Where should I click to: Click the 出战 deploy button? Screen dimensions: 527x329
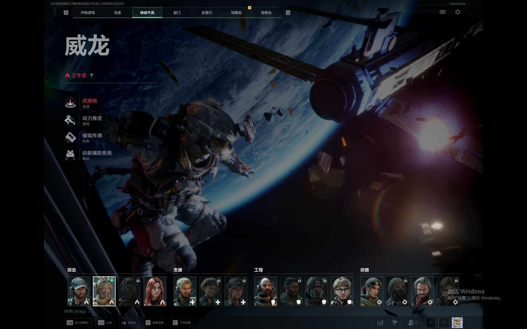click(x=105, y=323)
